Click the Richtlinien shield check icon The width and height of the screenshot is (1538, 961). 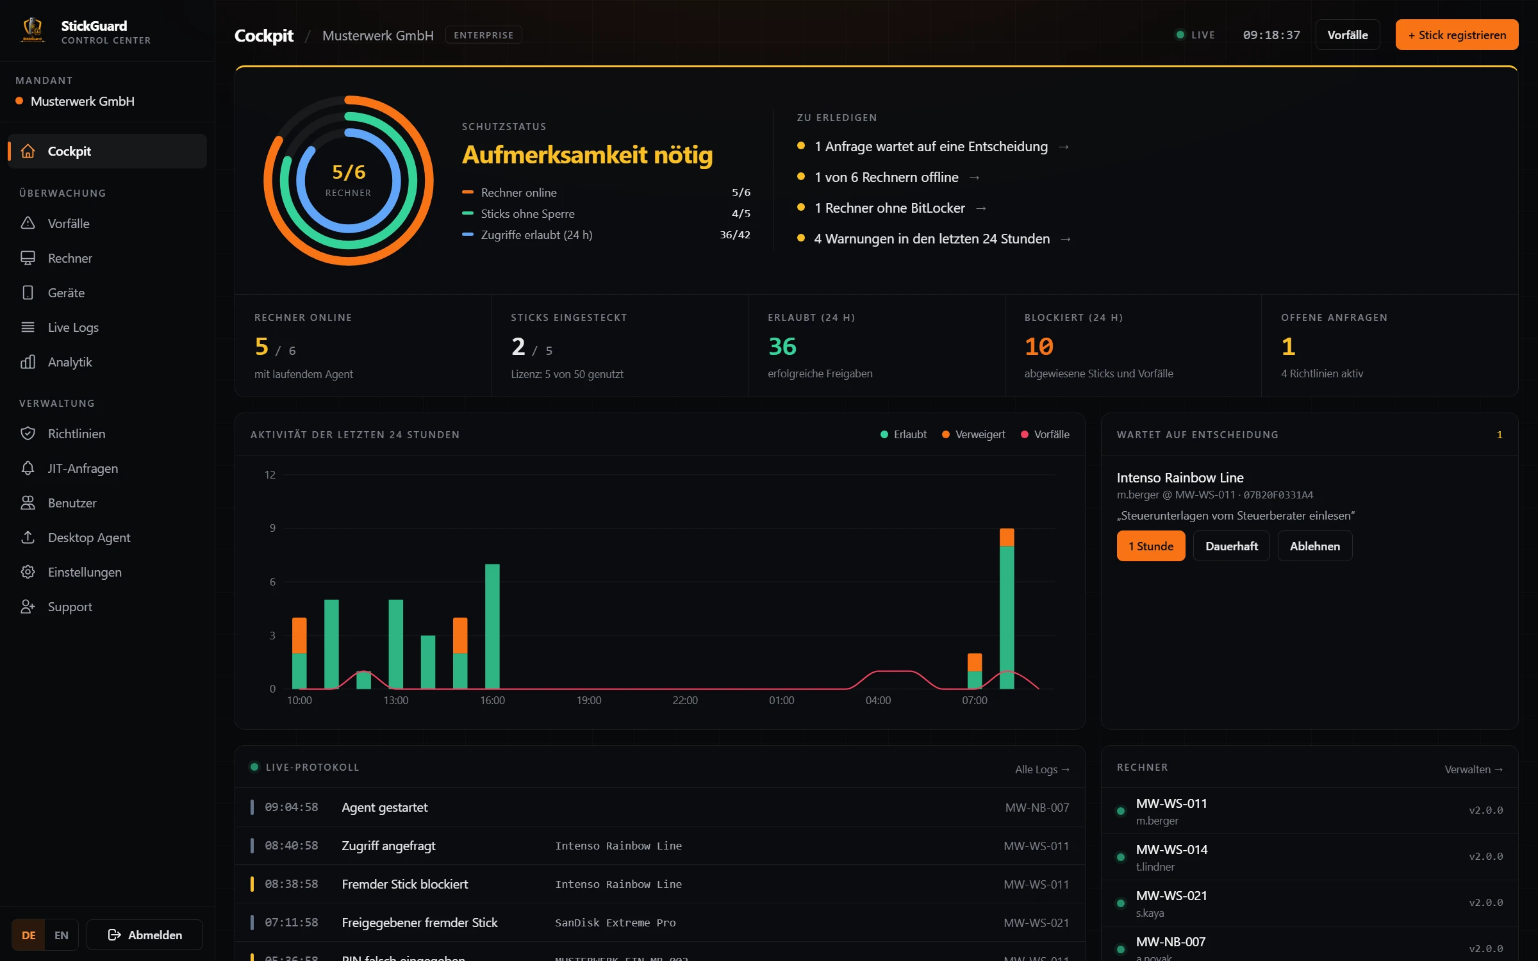point(28,433)
